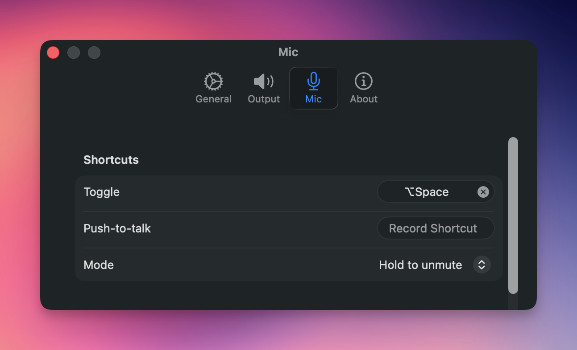Click the Push-to-talk label
Image resolution: width=577 pixels, height=350 pixels.
tap(117, 228)
